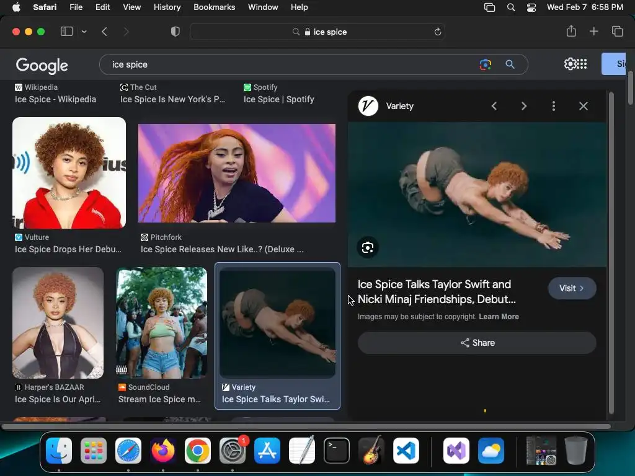The width and height of the screenshot is (635, 476).
Task: Expand the sidebar tab group dropdown arrow
Action: pos(84,32)
